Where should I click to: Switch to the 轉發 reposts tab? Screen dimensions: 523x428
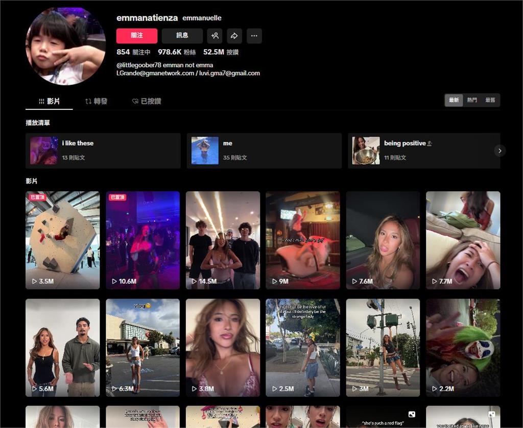[96, 101]
